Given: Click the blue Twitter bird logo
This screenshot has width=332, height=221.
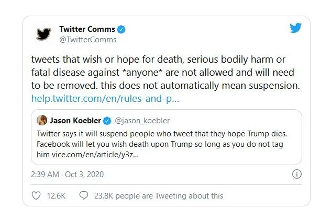Looking at the screenshot, I should [295, 28].
